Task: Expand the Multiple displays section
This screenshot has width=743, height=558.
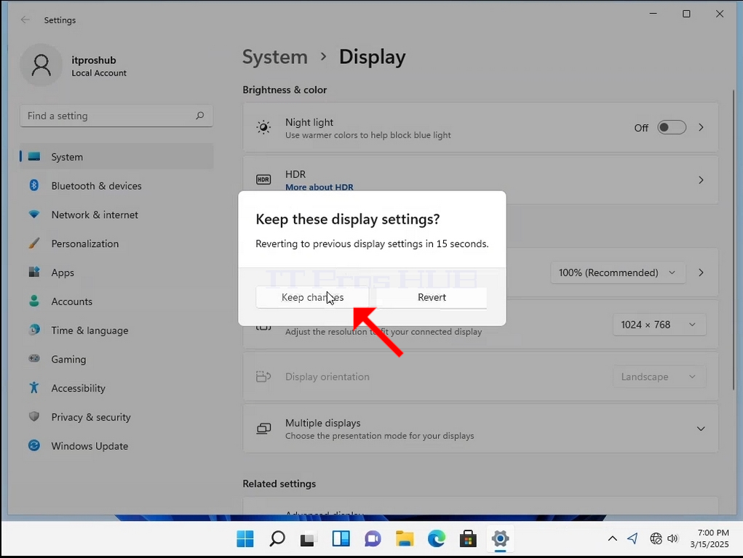Action: coord(701,429)
